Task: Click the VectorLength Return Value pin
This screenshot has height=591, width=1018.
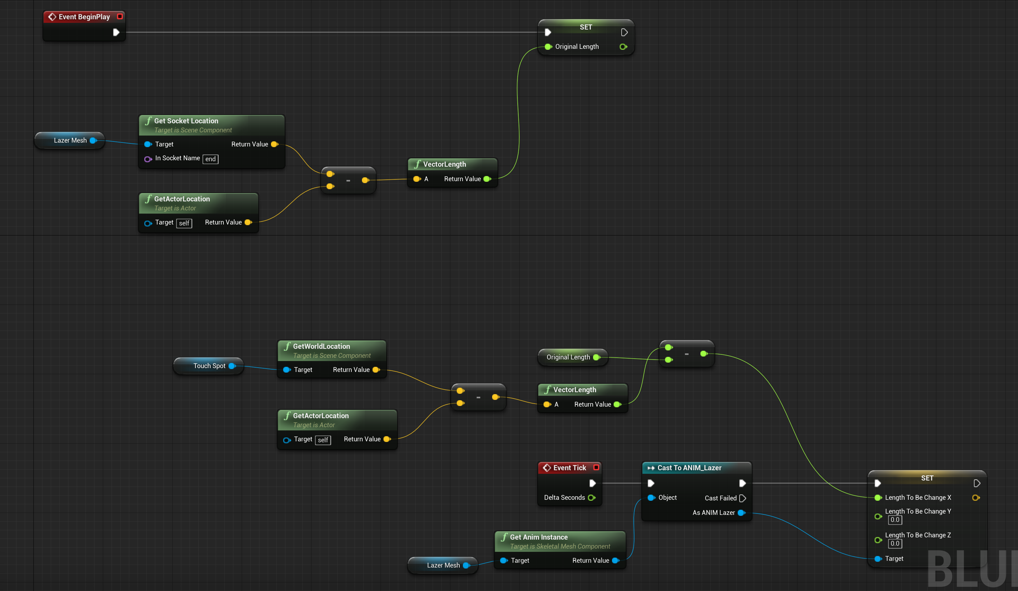Action: tap(488, 179)
